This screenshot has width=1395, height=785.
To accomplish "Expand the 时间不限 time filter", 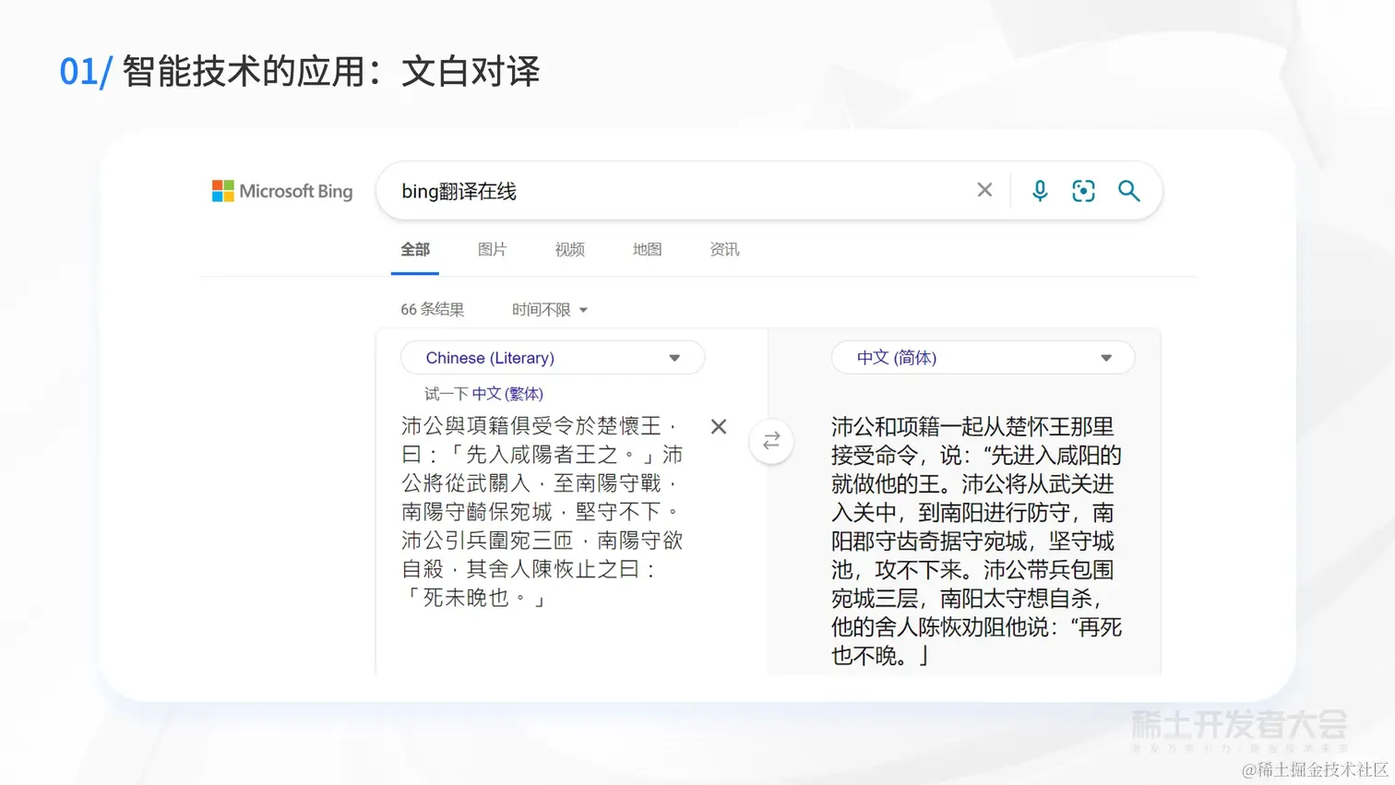I will (550, 310).
